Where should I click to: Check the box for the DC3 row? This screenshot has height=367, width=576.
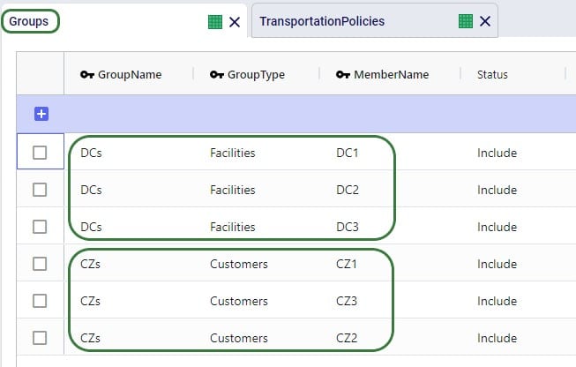coord(40,227)
